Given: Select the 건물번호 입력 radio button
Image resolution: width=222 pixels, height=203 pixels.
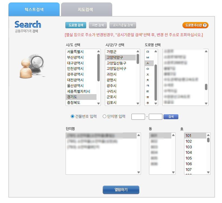Looking at the screenshot, I should pyautogui.click(x=72, y=116).
